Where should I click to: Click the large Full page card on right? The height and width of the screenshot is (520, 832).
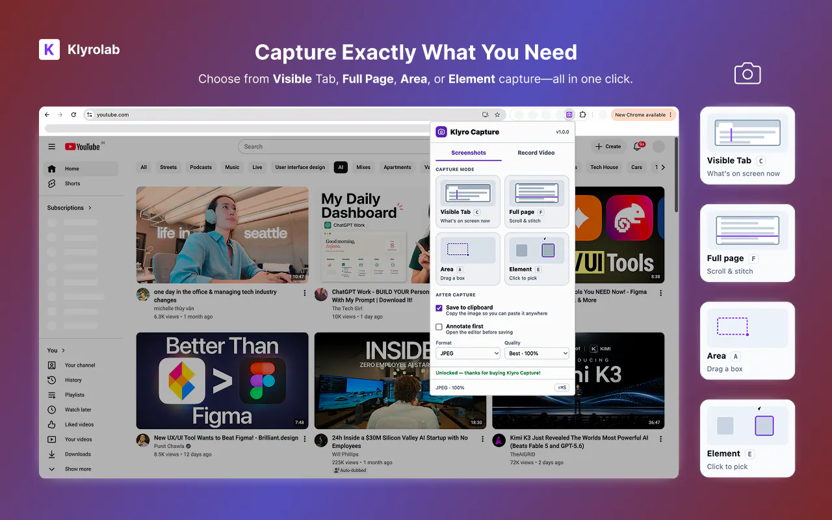(747, 243)
